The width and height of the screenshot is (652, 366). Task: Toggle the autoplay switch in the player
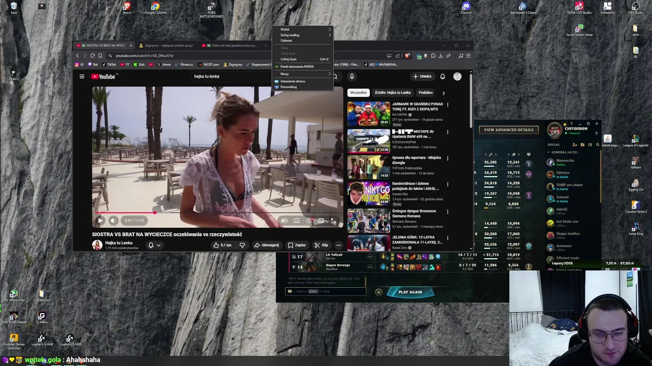(x=284, y=221)
